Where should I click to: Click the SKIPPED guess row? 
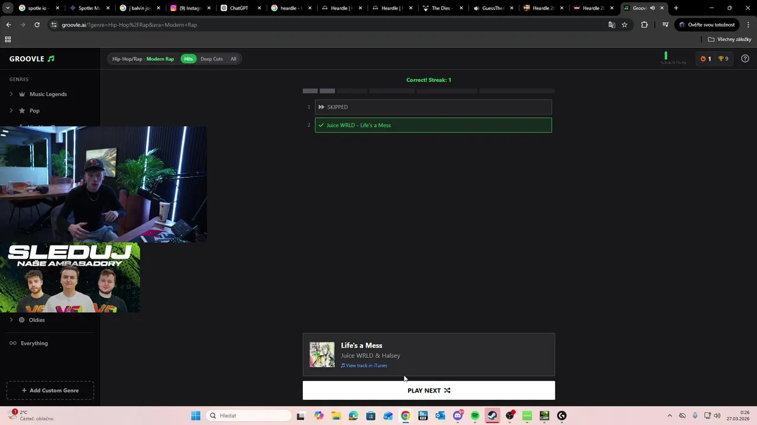[x=434, y=107]
